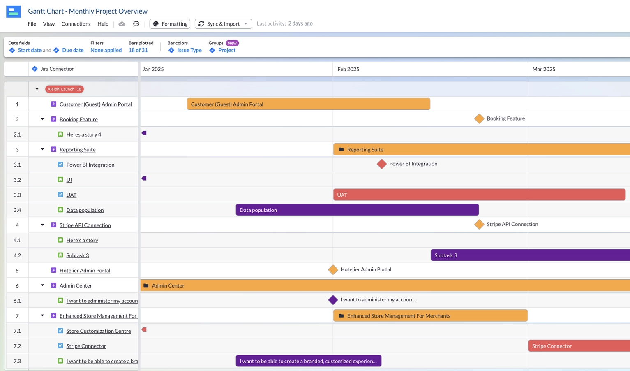Open the Hotelier Admin Portal link
Image resolution: width=630 pixels, height=371 pixels.
click(85, 271)
